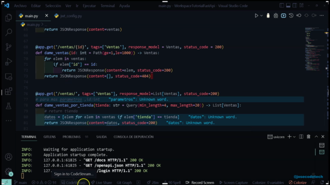This screenshot has width=330, height=185.
Task: Open the Explorer view in activity bar
Action: 8,17
